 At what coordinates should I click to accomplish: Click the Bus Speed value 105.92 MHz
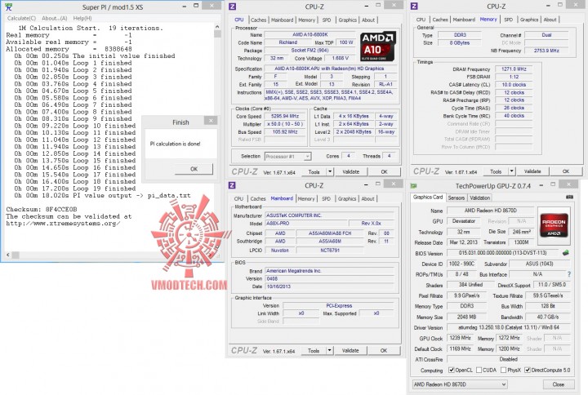(285, 132)
